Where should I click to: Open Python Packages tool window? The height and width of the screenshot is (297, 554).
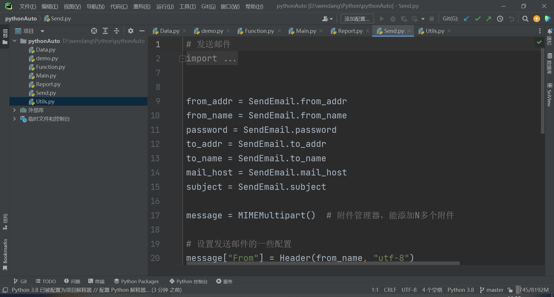point(136,281)
